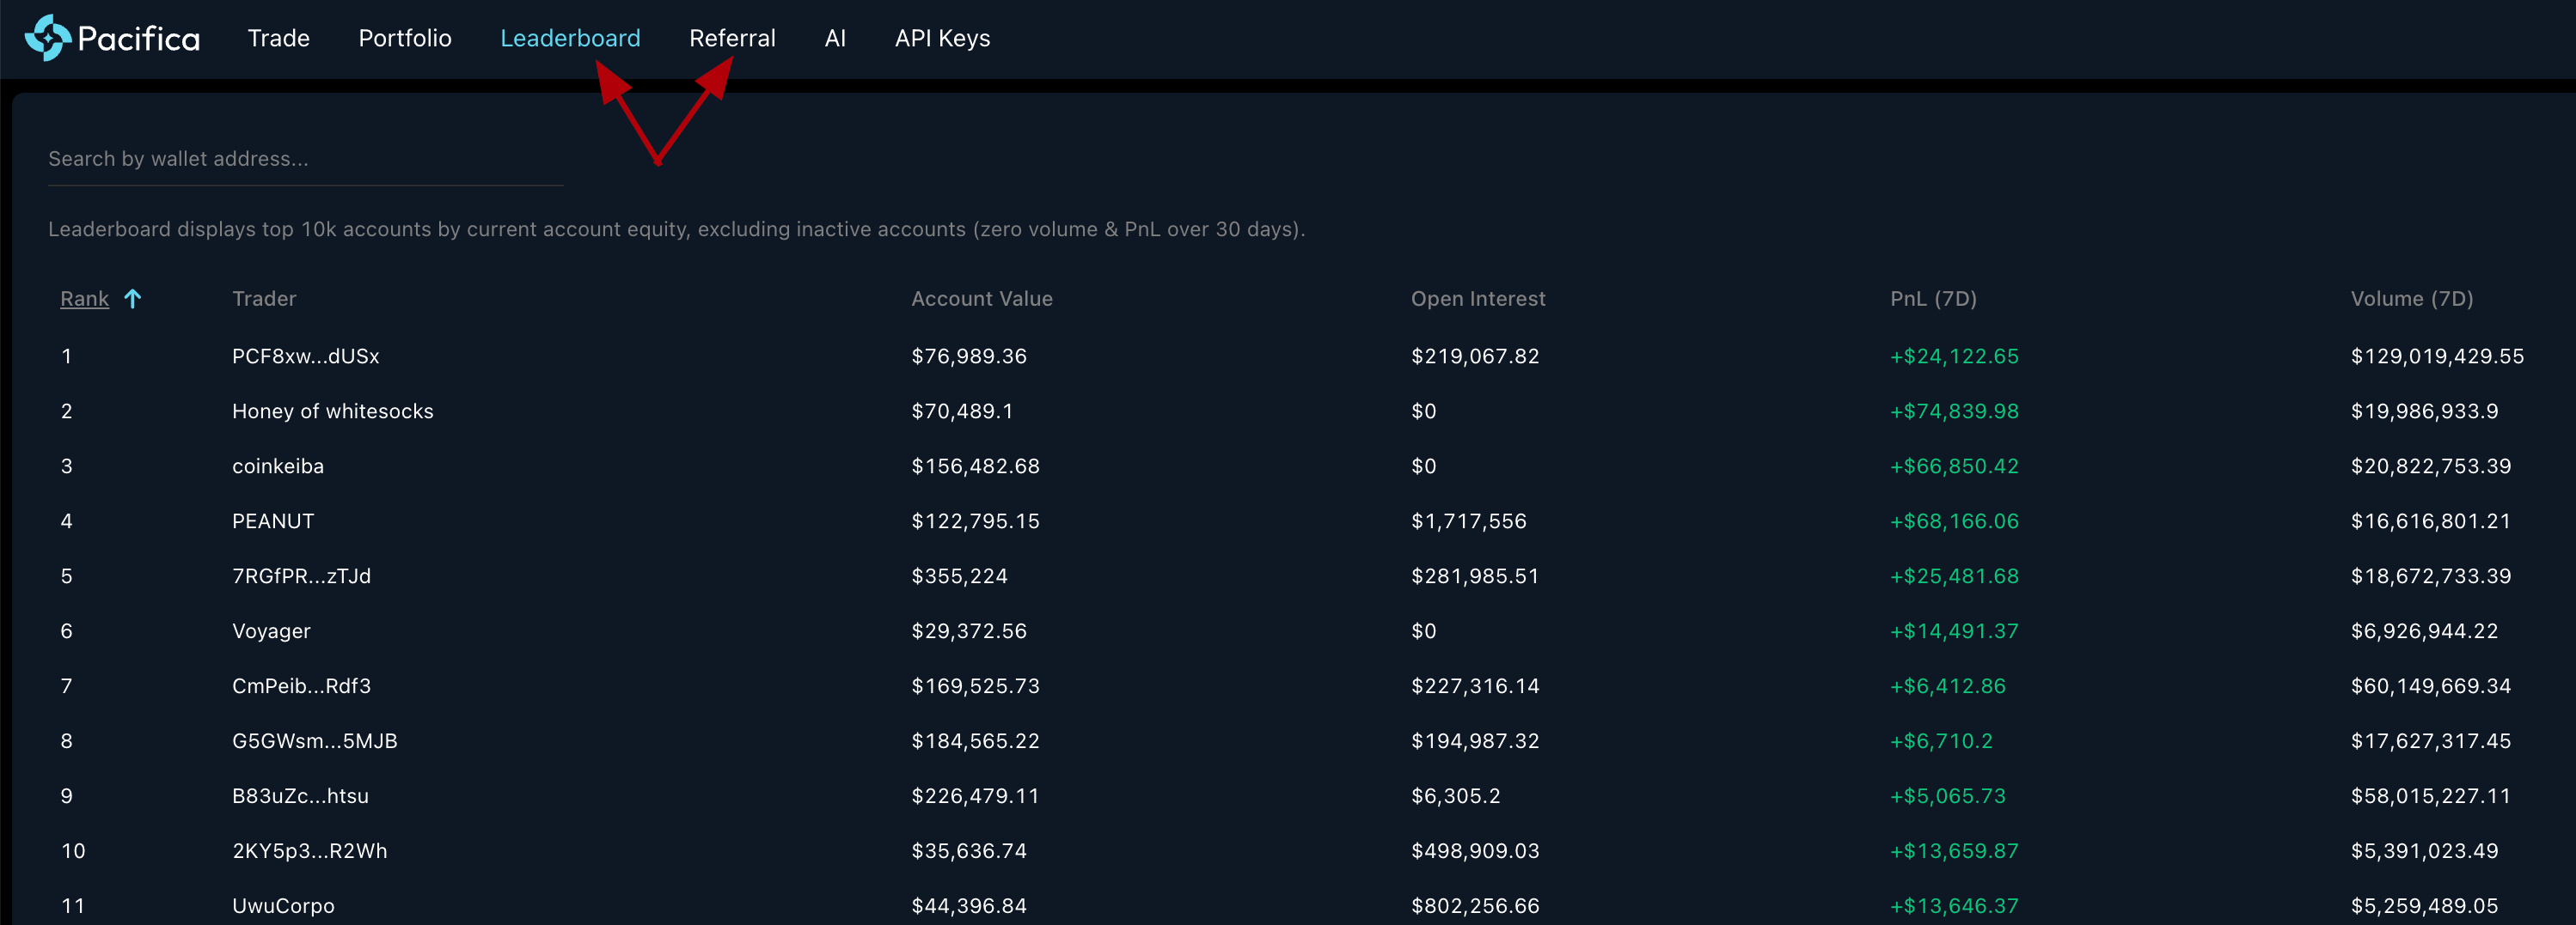Focus the wallet address search field
Viewport: 2576px width, 925px height.
click(305, 159)
